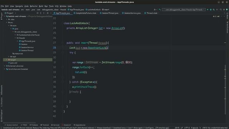Open the AWS Explorer tool window stripe
Screen dimensions: 229x129
pyautogui.click(x=1, y=116)
